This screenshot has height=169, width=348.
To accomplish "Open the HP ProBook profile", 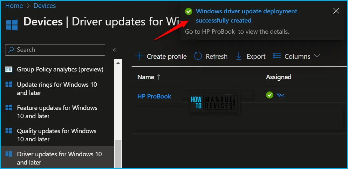I will 154,96.
